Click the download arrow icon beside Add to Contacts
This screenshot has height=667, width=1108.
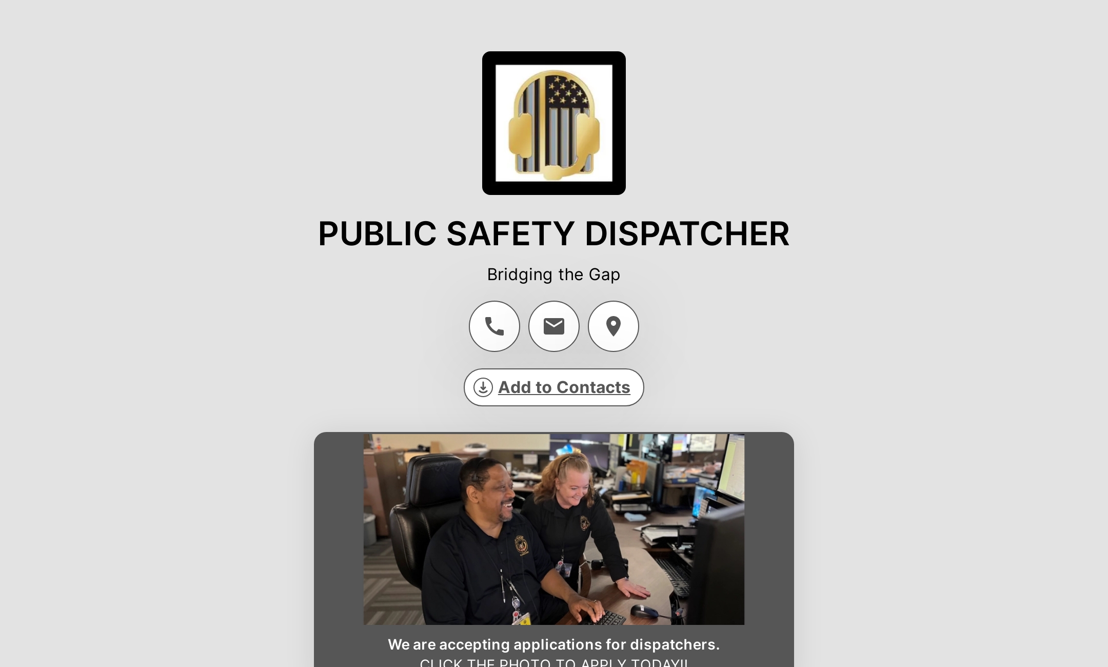pos(483,387)
